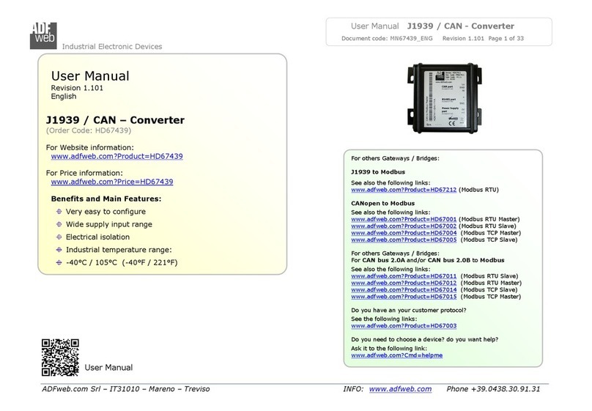Click 'Revision 1.101' in the header box
This screenshot has width=592, height=411.
tap(463, 39)
